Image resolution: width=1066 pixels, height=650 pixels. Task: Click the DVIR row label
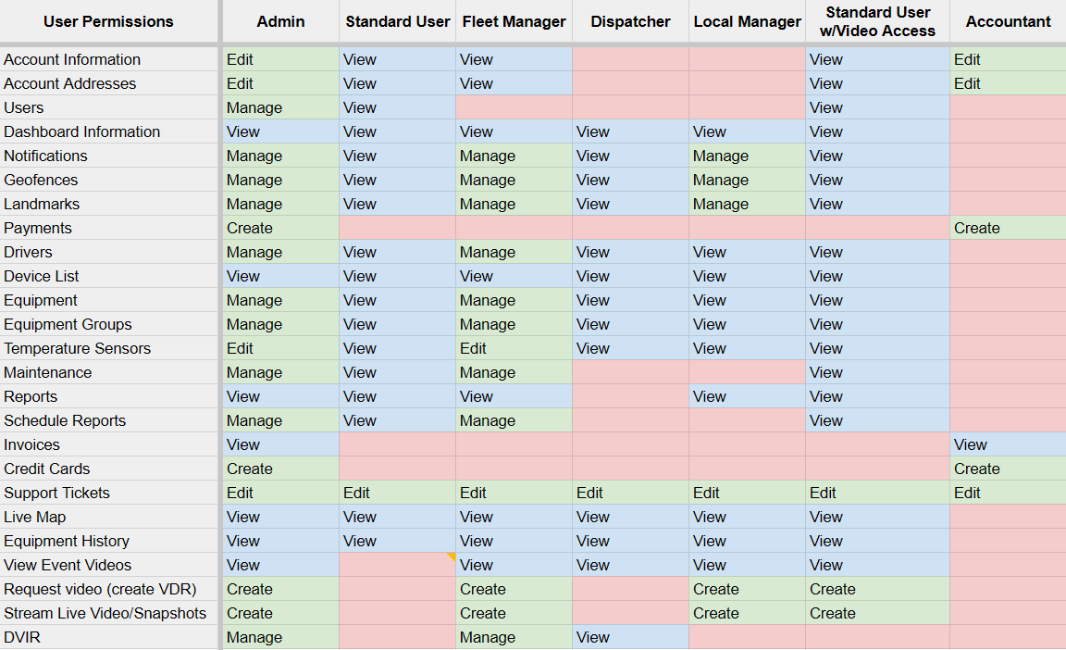click(x=109, y=637)
